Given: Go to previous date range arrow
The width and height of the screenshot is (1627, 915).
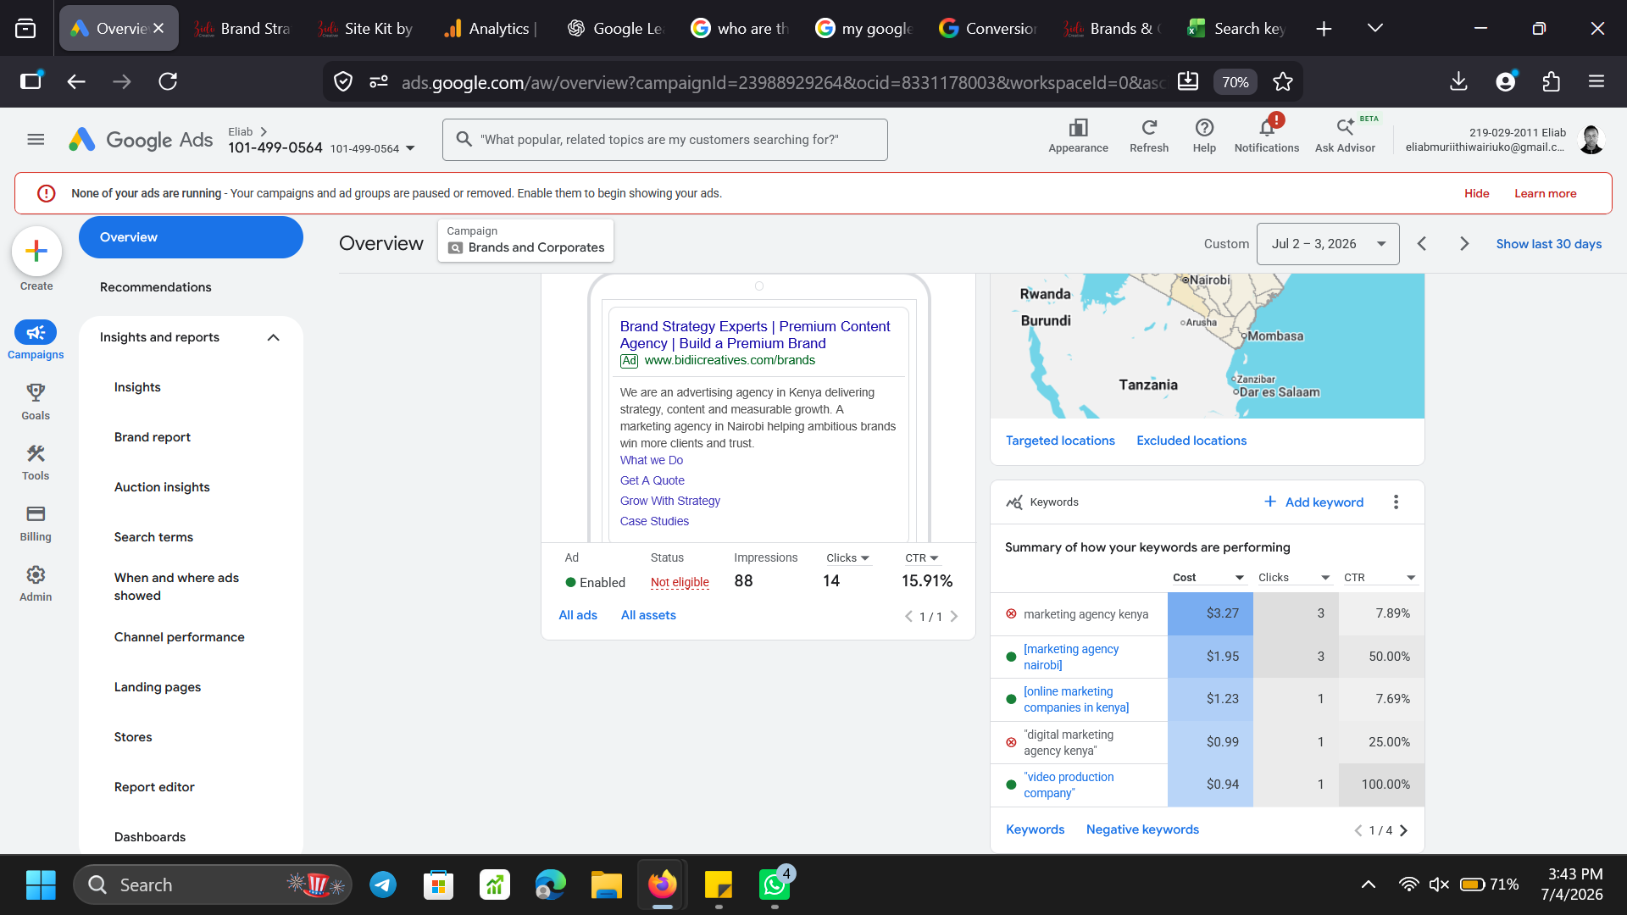Looking at the screenshot, I should [1422, 244].
